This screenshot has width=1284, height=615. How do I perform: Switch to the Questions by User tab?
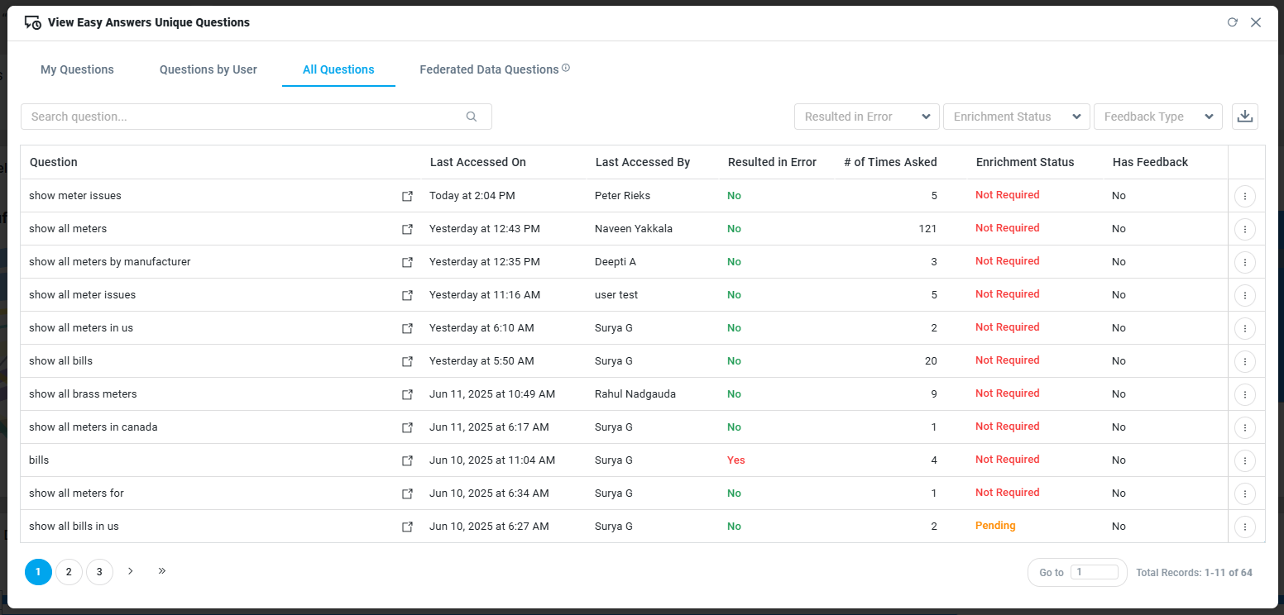[x=208, y=69]
